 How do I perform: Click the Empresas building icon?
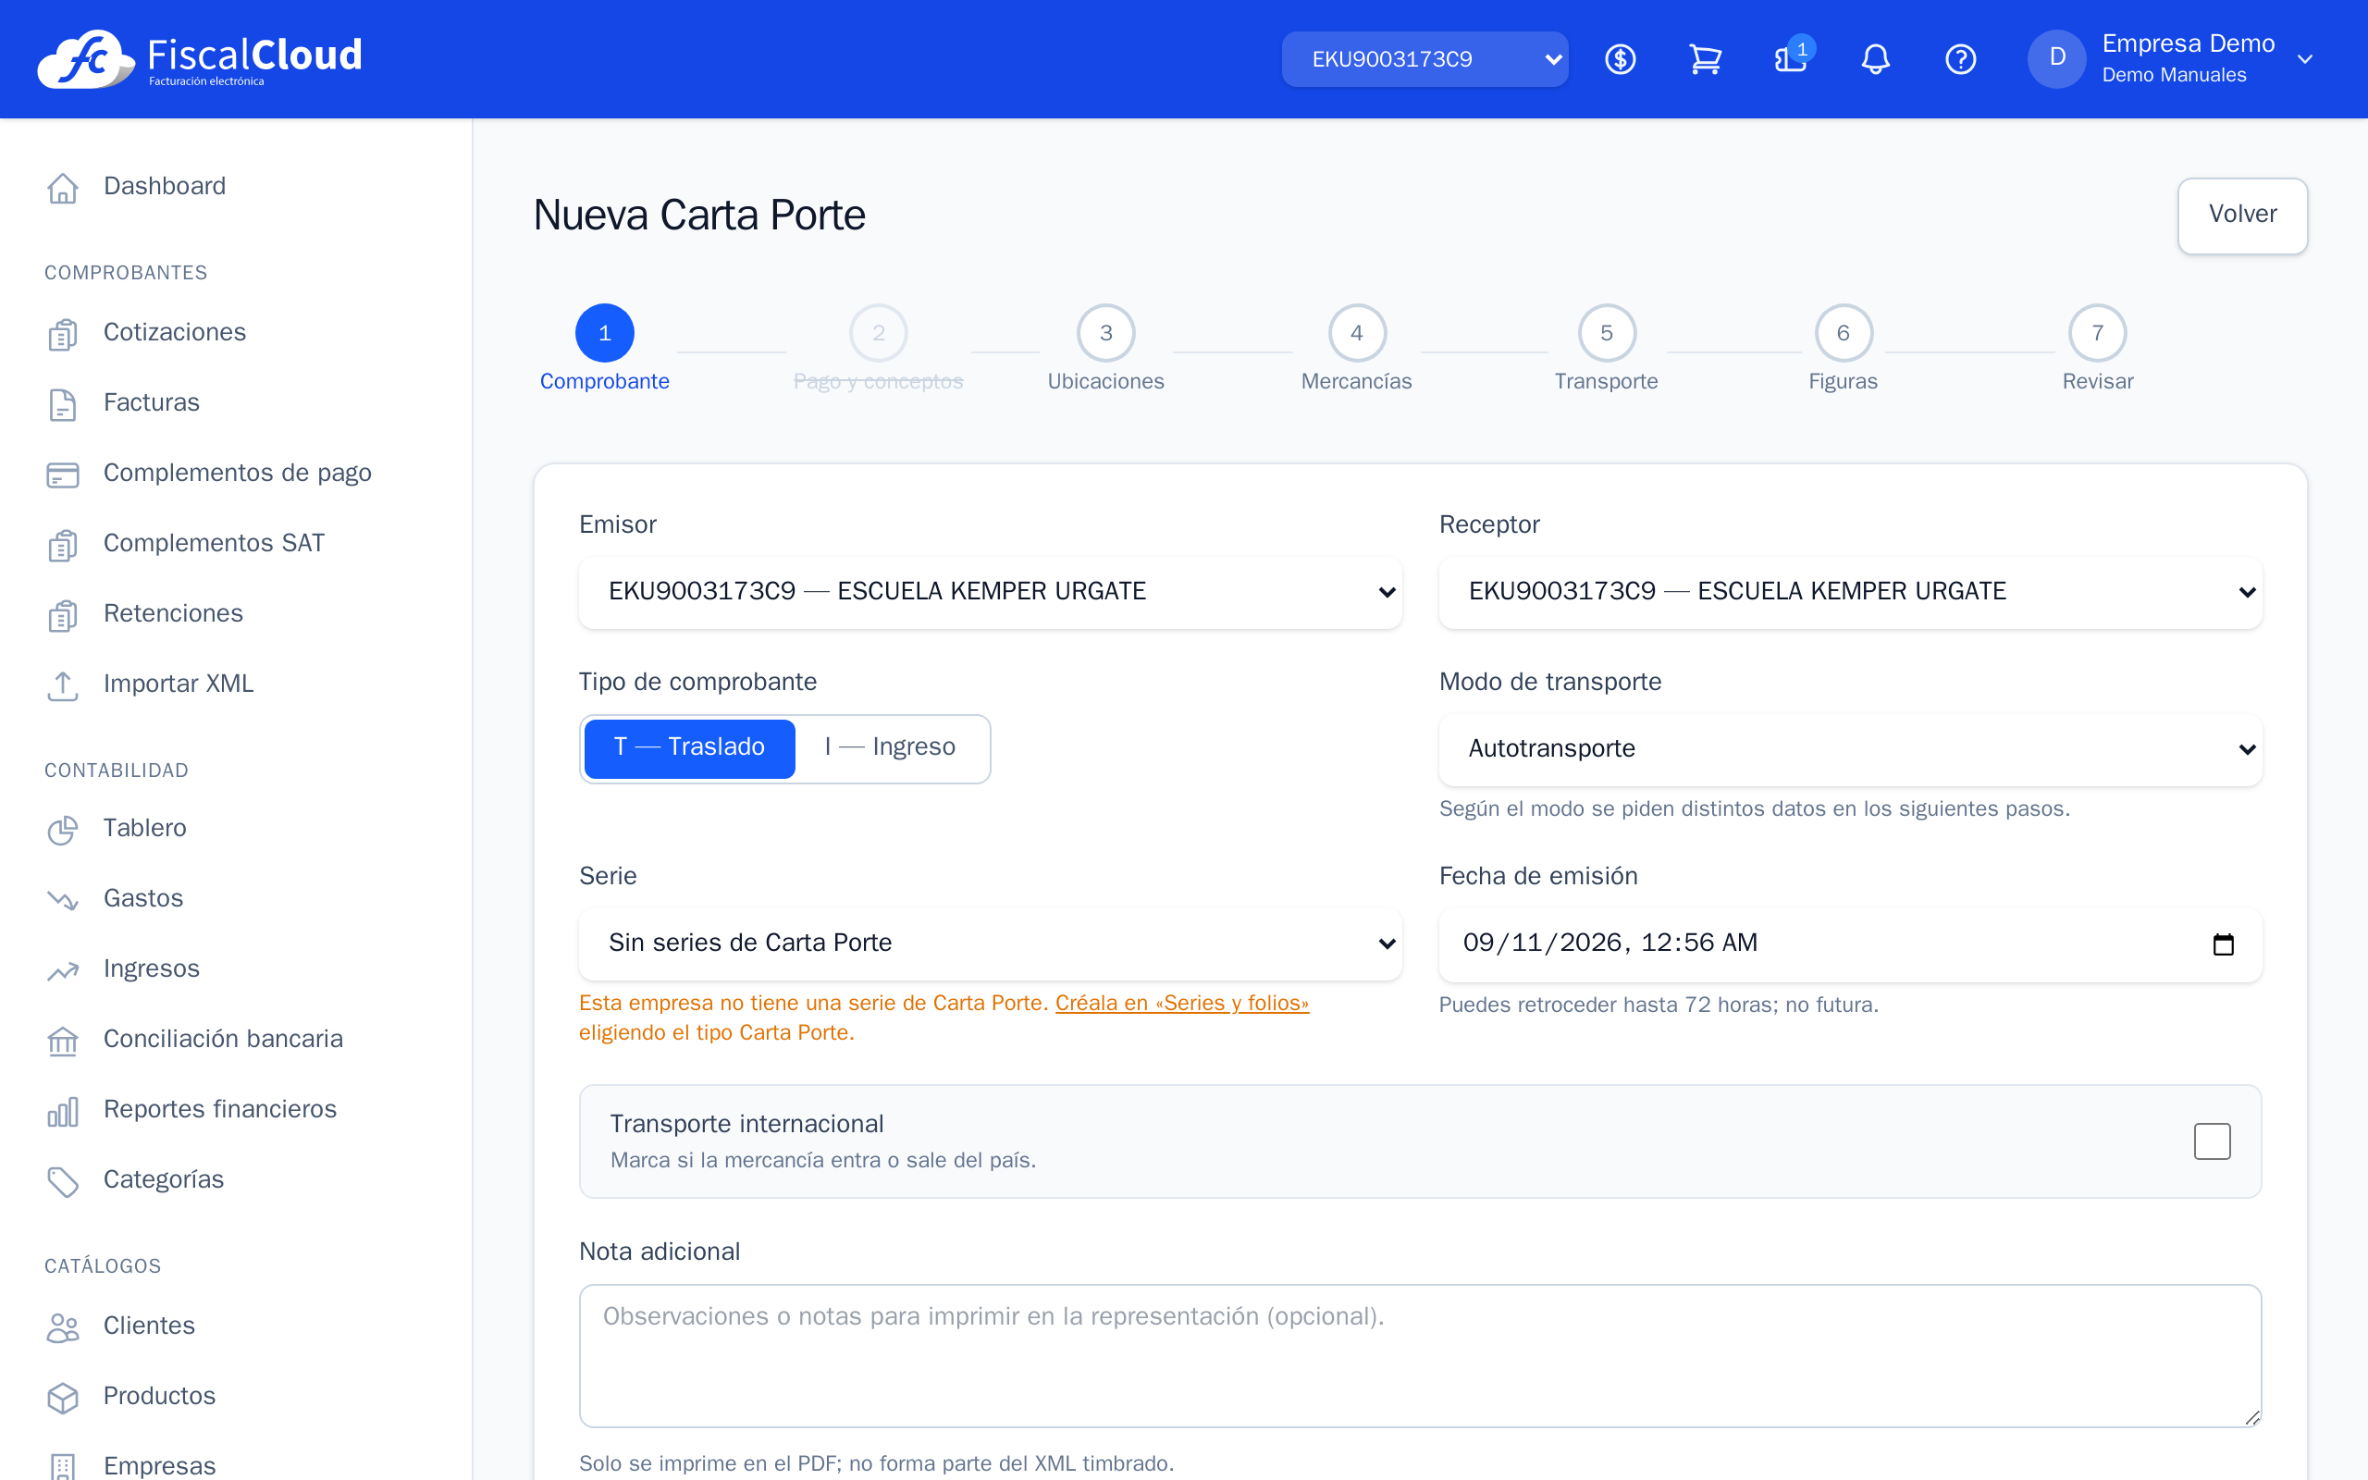[x=63, y=1466]
